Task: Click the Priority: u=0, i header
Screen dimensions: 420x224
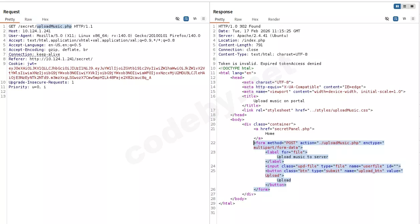Action: tap(27, 87)
